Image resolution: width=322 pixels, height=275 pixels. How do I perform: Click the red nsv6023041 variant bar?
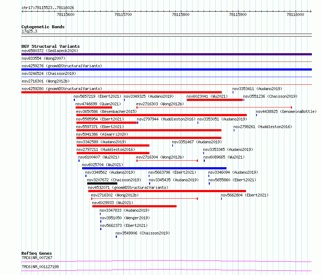tap(215, 100)
